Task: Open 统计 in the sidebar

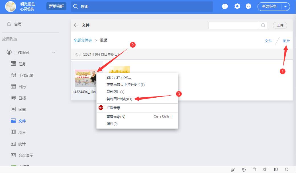Action: (x=22, y=144)
